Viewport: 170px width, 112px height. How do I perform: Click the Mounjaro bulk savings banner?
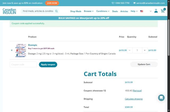(84, 18)
